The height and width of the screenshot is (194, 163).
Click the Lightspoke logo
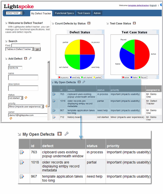click(19, 7)
